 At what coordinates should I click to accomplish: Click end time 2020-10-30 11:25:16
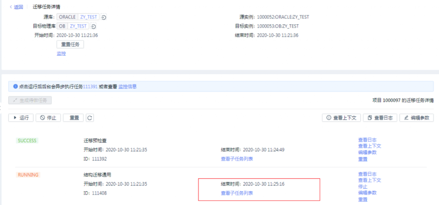tap(264, 184)
